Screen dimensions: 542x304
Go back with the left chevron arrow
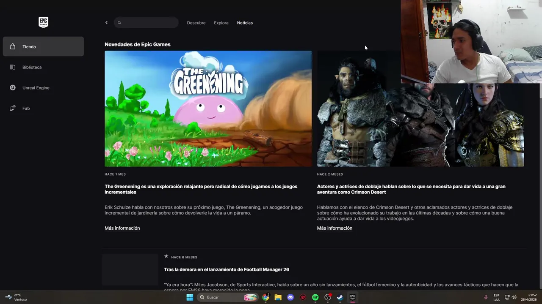[106, 23]
